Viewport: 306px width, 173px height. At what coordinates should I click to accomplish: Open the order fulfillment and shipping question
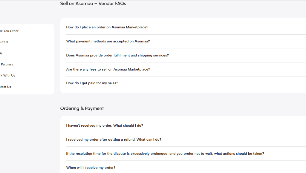coord(117,55)
